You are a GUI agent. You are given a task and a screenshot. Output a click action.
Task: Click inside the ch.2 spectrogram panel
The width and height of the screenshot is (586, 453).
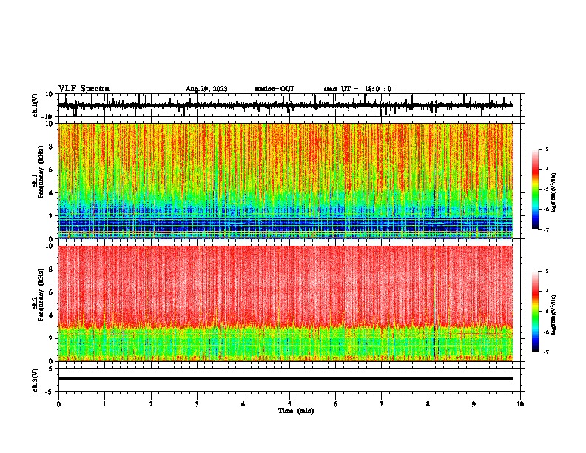click(x=286, y=303)
